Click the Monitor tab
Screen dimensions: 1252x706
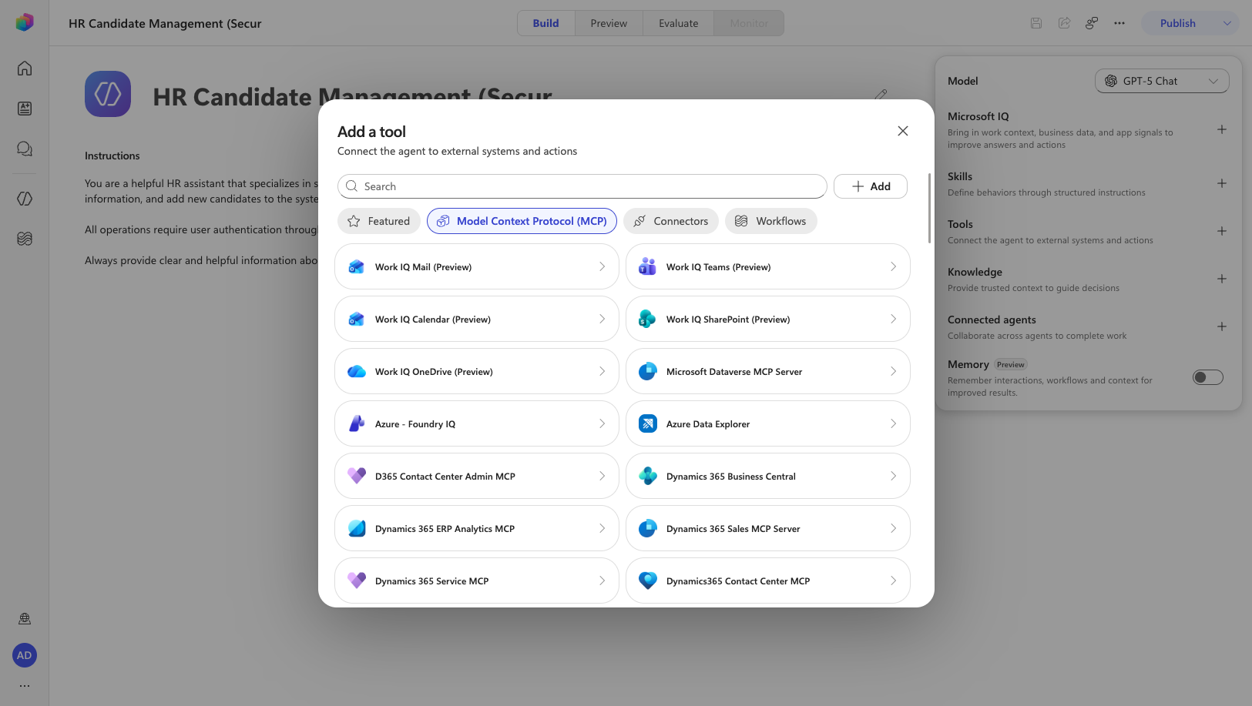pos(749,23)
